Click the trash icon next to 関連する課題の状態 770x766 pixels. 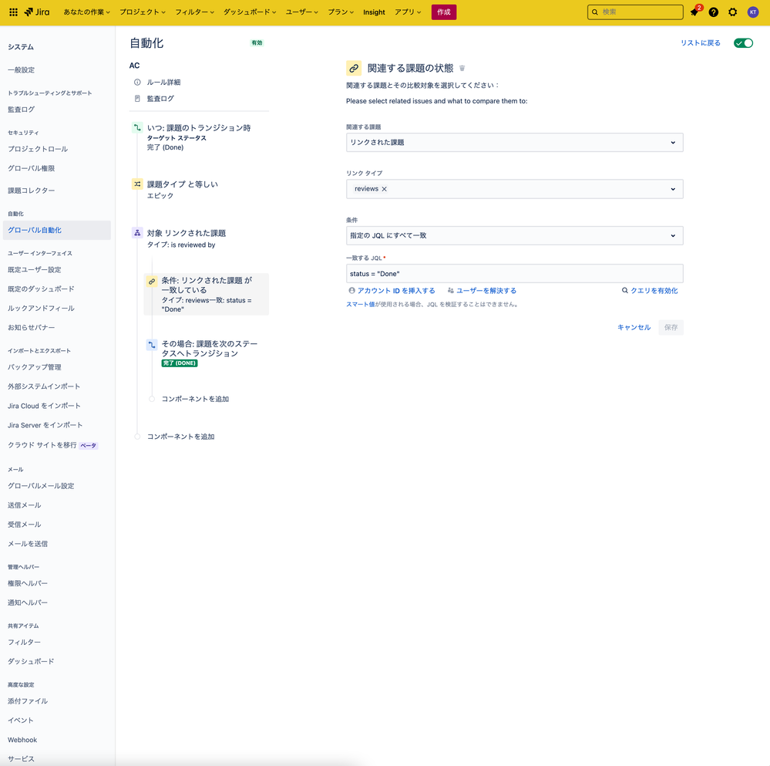pos(462,68)
